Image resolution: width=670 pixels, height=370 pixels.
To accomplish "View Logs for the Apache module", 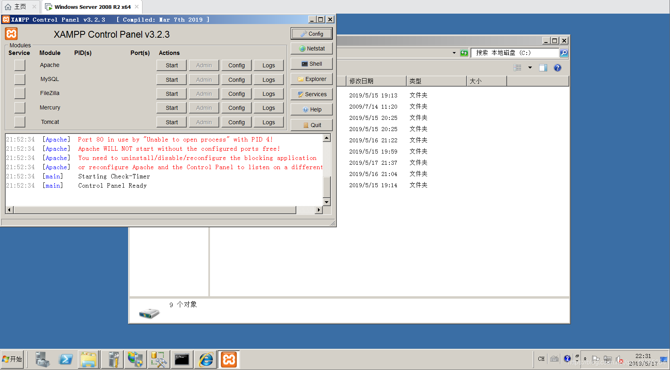I will click(x=269, y=65).
